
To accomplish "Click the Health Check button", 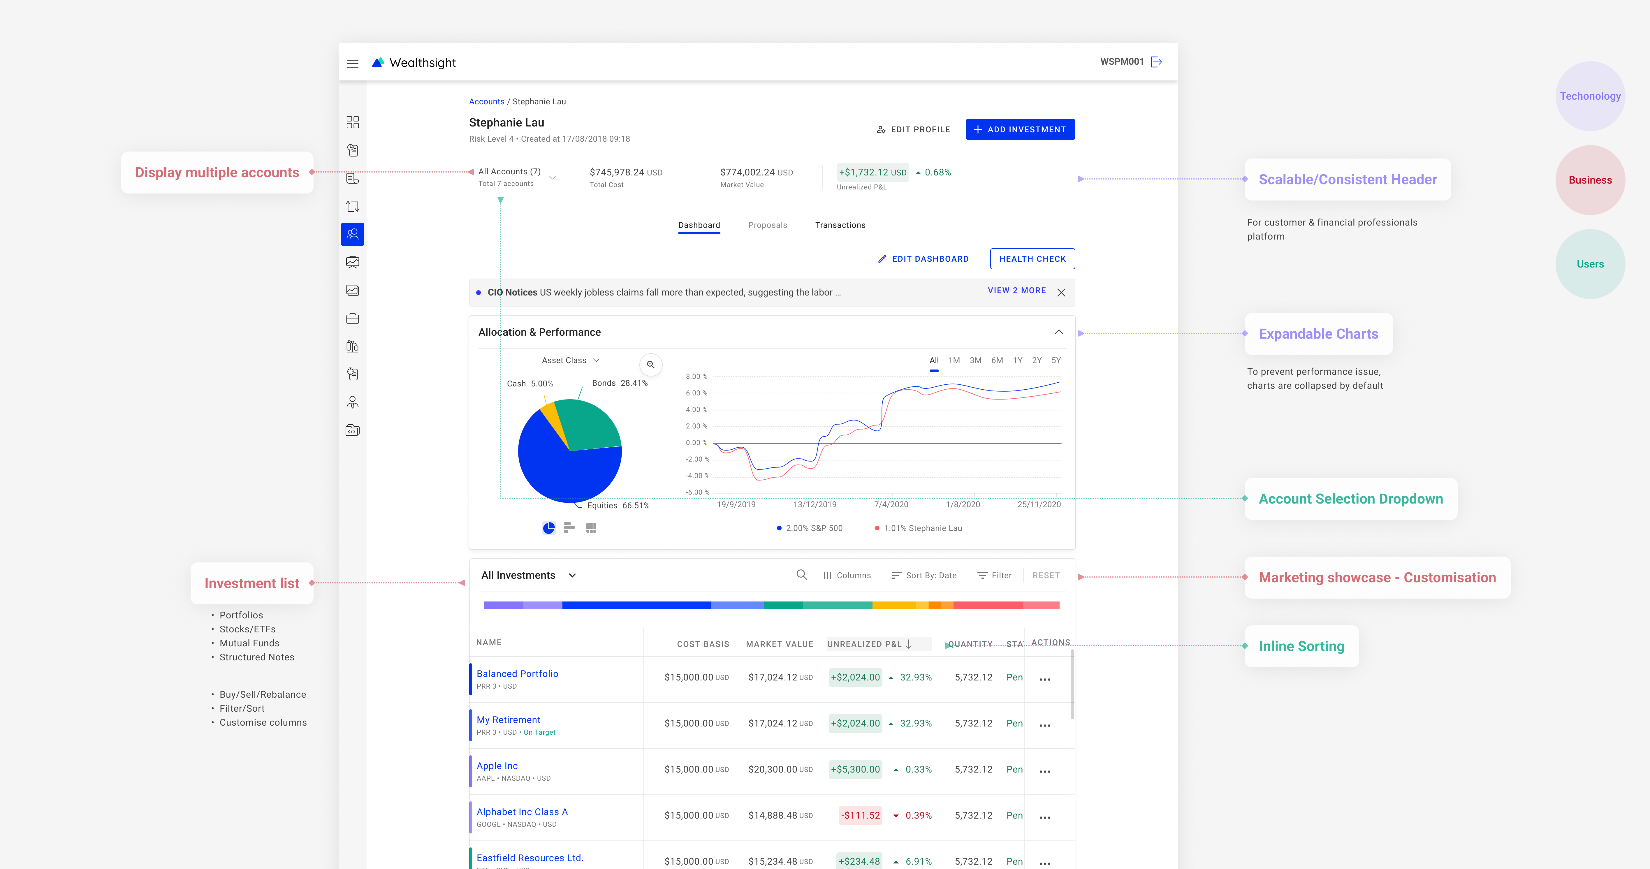I will 1032,259.
